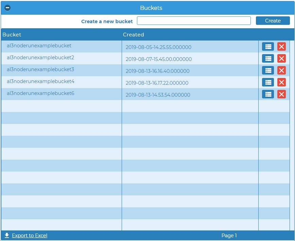The width and height of the screenshot is (295, 241).
Task: Open contents of al3noderunexamplebucket2
Action: [x=268, y=58]
